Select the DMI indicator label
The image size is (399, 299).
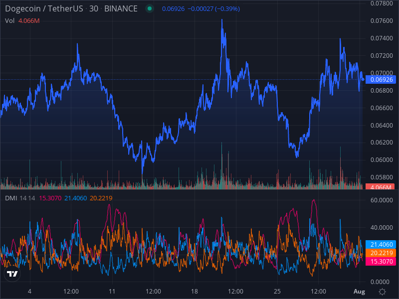pyautogui.click(x=11, y=198)
